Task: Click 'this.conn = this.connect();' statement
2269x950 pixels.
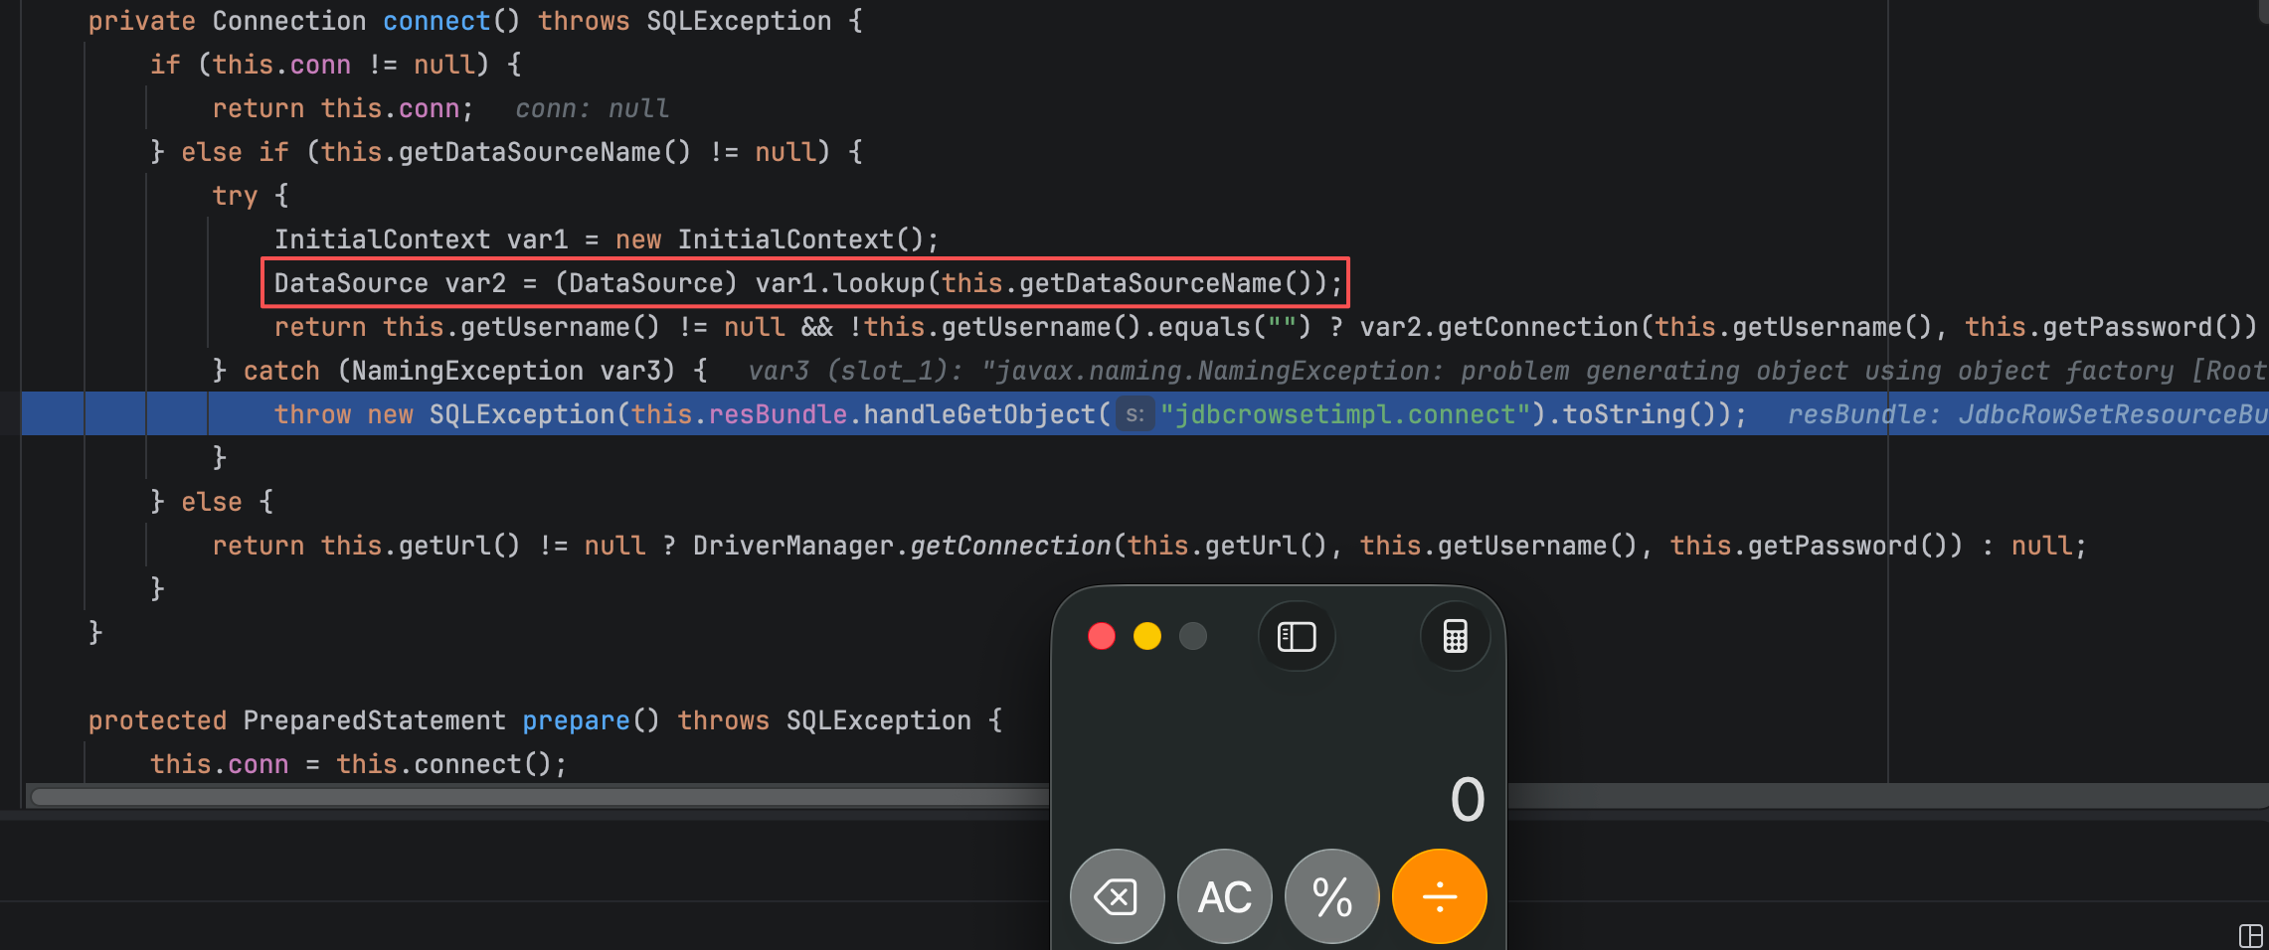Action: 358,764
